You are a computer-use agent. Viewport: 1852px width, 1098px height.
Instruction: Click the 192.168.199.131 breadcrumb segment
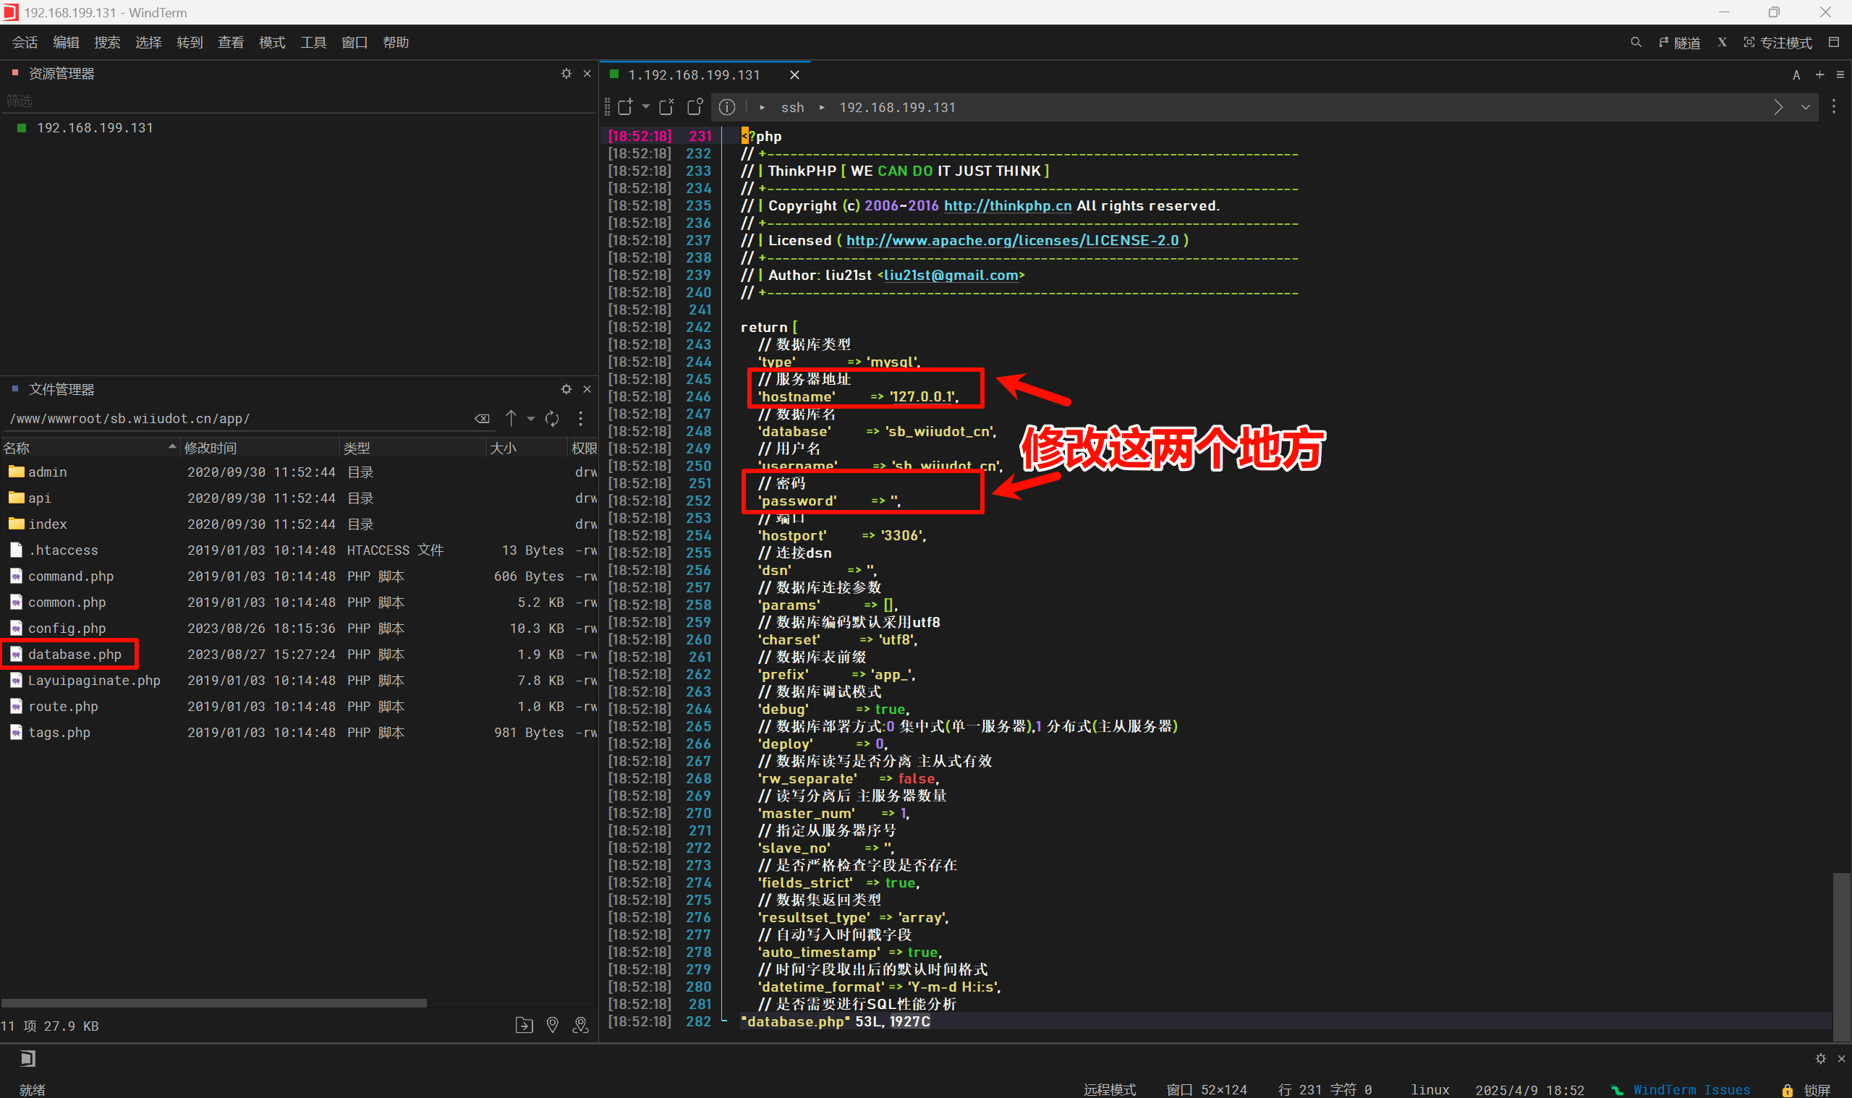(898, 107)
